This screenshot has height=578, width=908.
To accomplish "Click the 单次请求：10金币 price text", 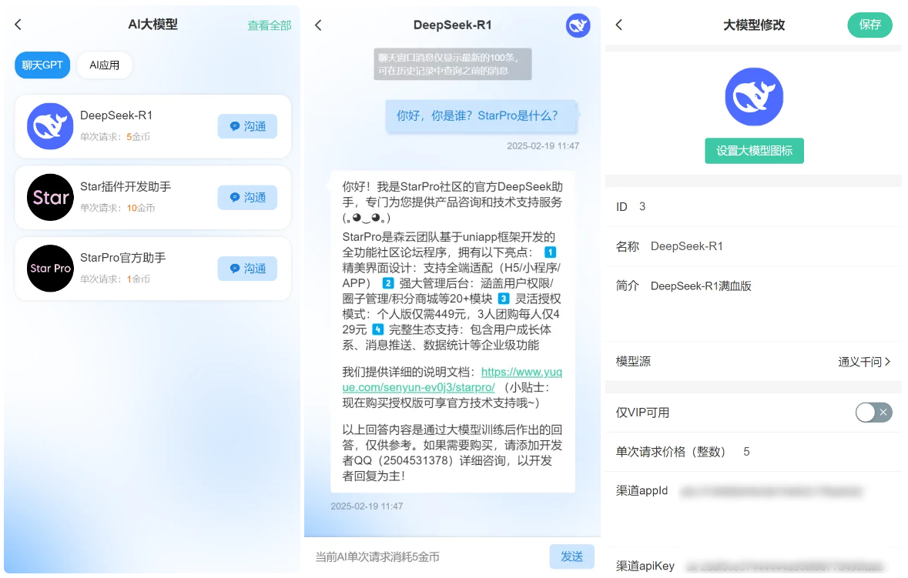I will pyautogui.click(x=117, y=209).
